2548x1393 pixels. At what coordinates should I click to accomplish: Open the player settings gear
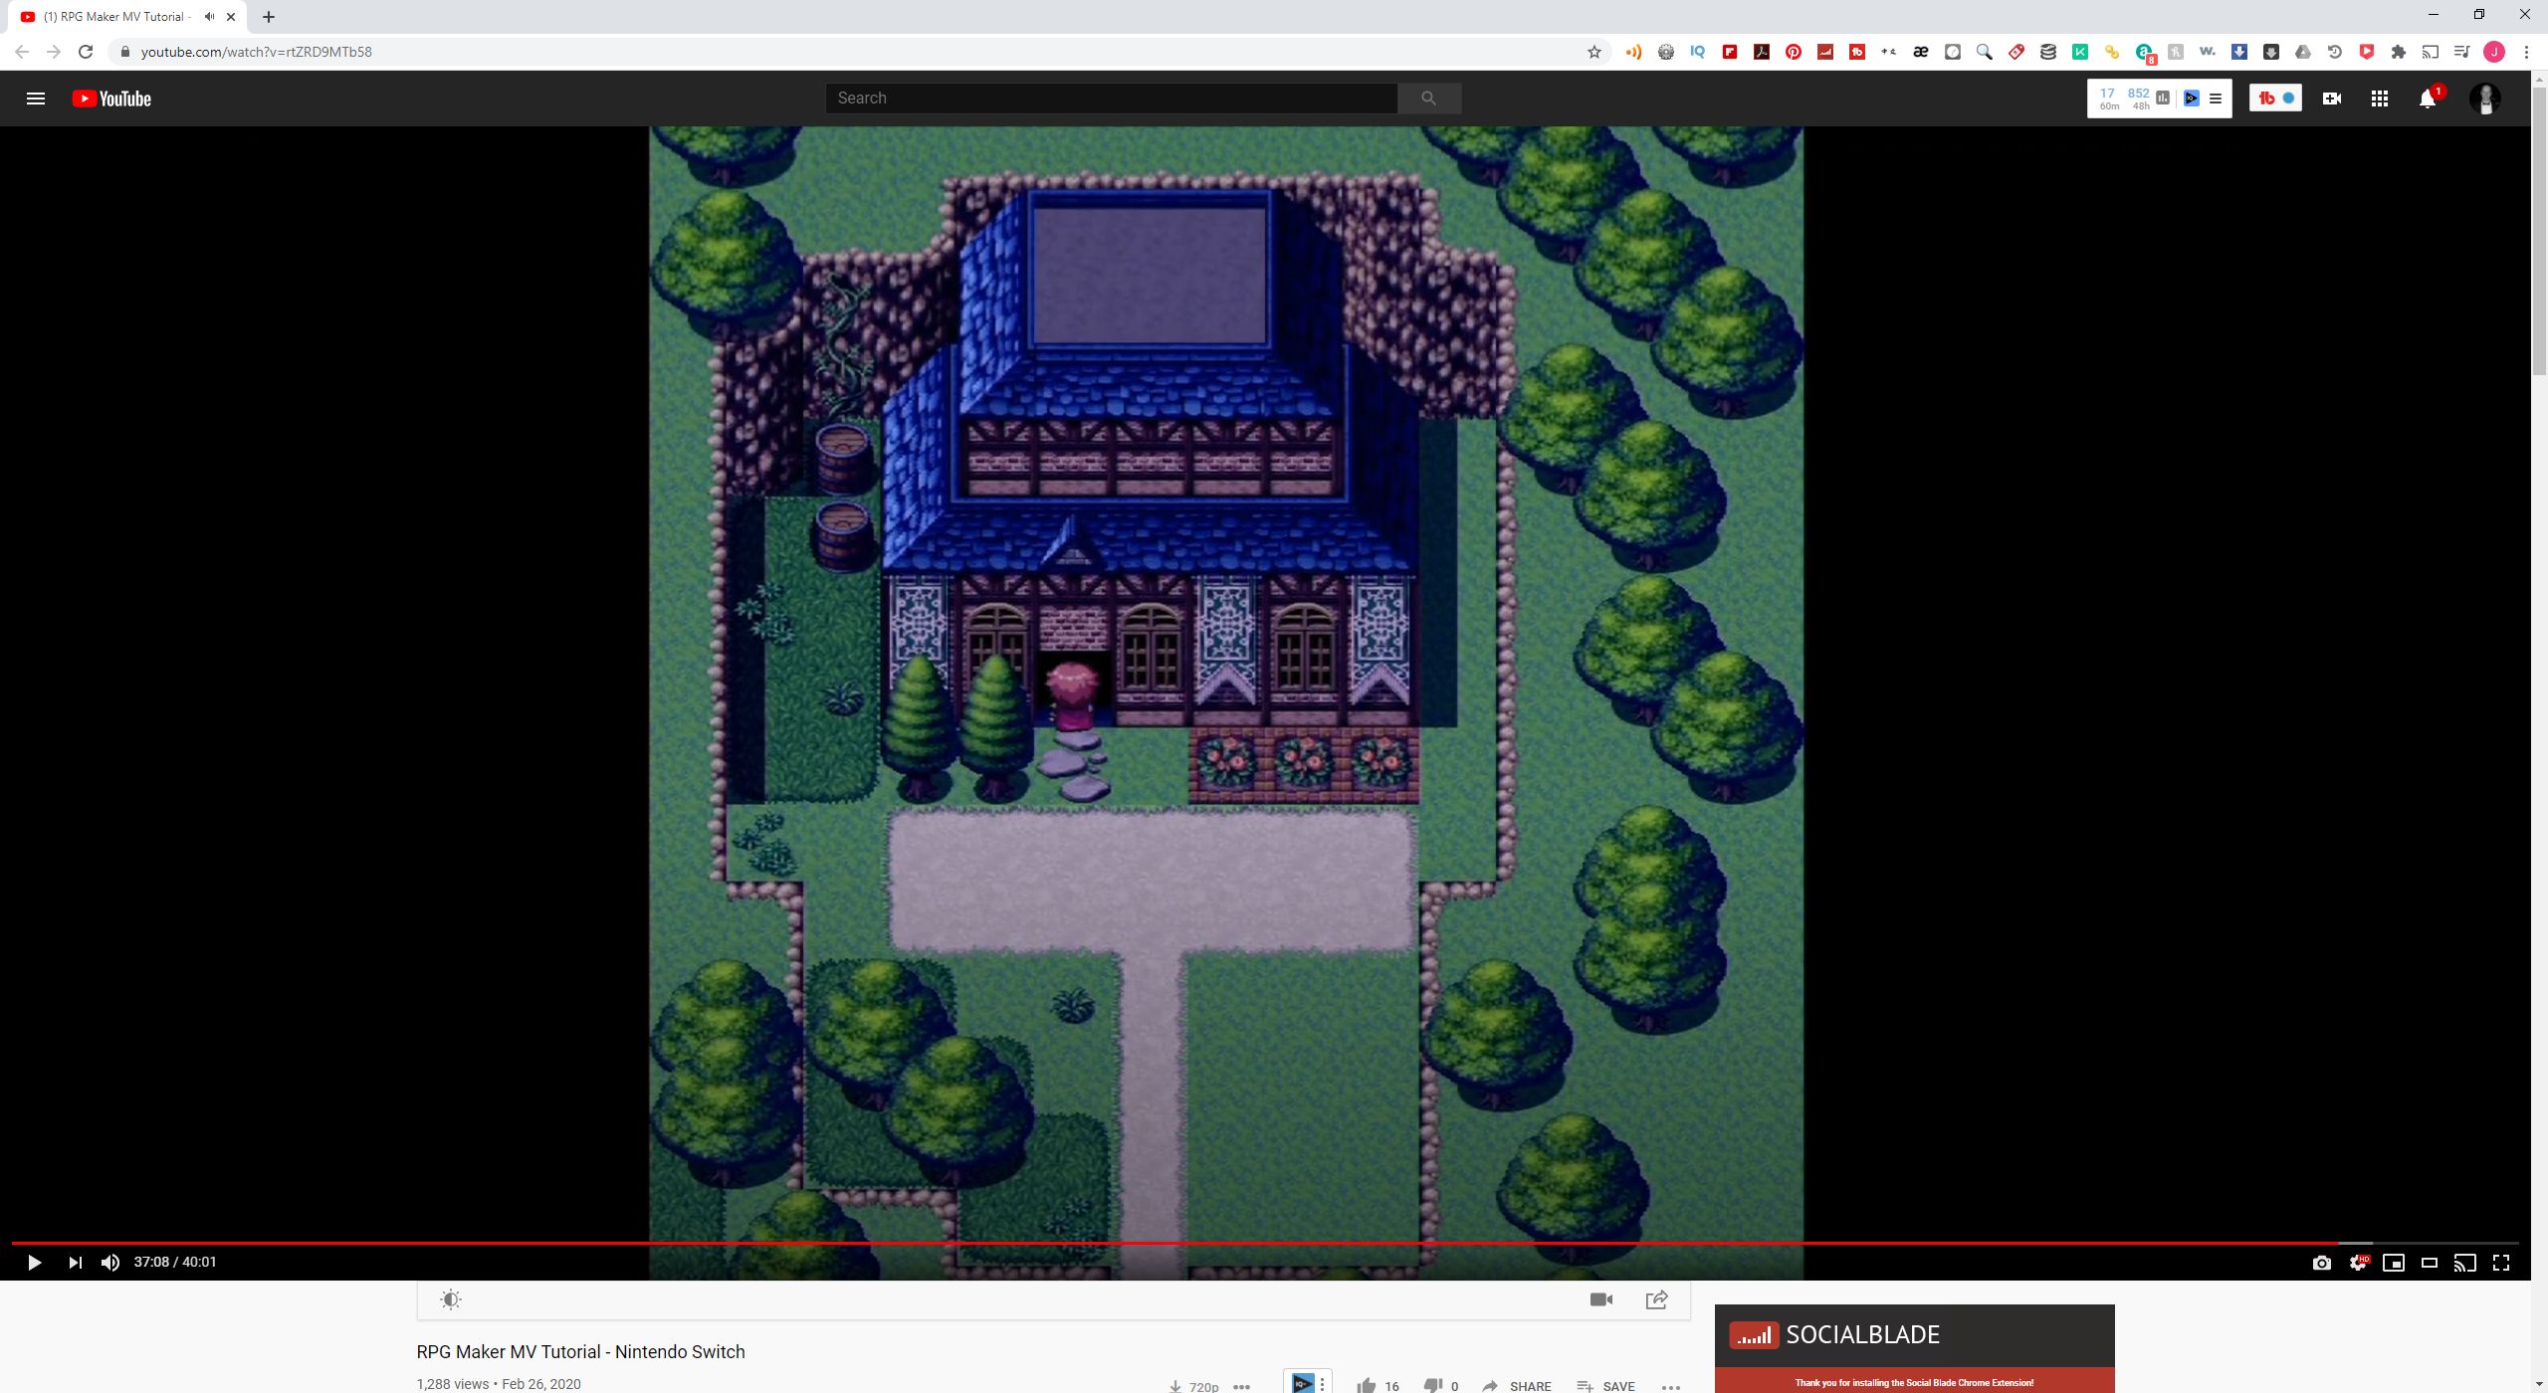tap(2358, 1263)
